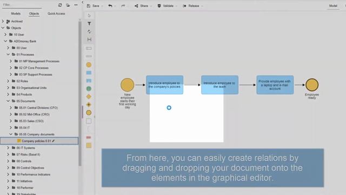
Task: Expand the 03 SP Support Processes folder
Action: click(11, 74)
